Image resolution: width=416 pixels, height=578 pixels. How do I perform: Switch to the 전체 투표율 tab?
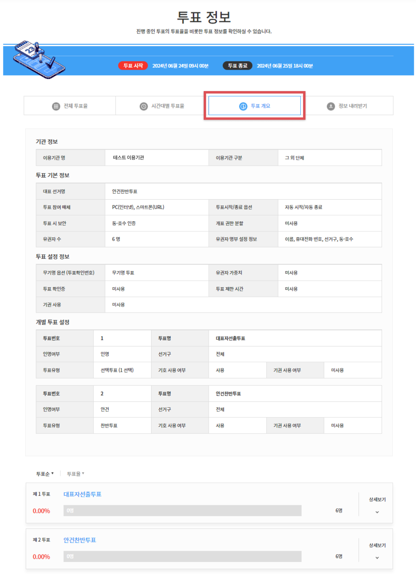click(70, 106)
